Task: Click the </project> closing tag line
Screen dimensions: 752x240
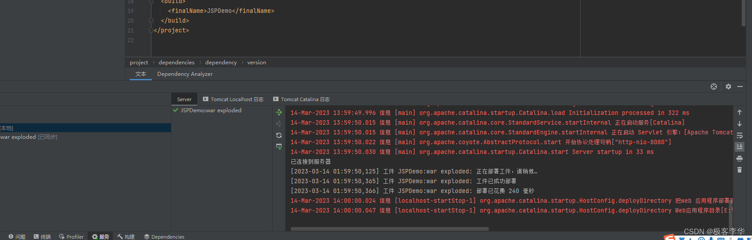Action: tap(171, 30)
